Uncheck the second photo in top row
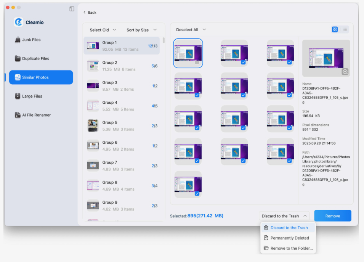The image size is (364, 262). (x=243, y=62)
